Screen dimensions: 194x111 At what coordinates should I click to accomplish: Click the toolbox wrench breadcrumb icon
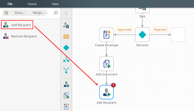[6, 13]
